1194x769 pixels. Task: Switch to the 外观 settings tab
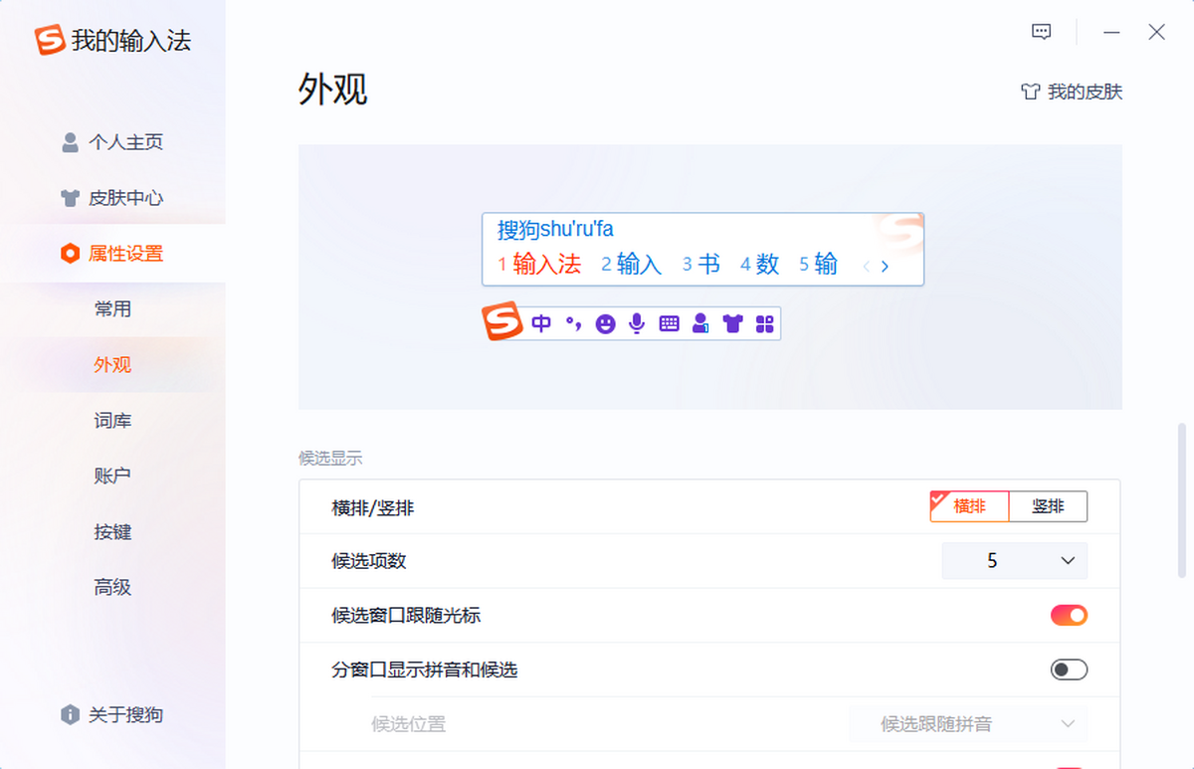tap(112, 365)
